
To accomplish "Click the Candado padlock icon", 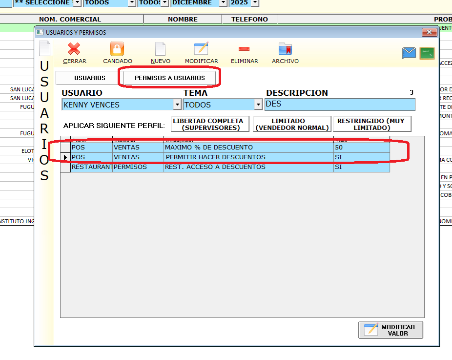I will [x=117, y=49].
